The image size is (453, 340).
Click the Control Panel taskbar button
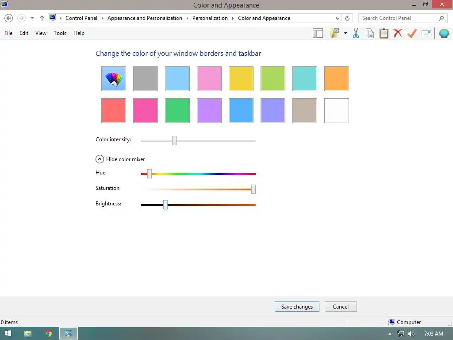pyautogui.click(x=69, y=333)
